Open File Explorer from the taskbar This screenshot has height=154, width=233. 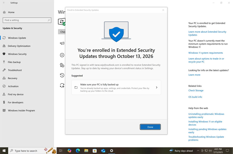tap(86, 151)
